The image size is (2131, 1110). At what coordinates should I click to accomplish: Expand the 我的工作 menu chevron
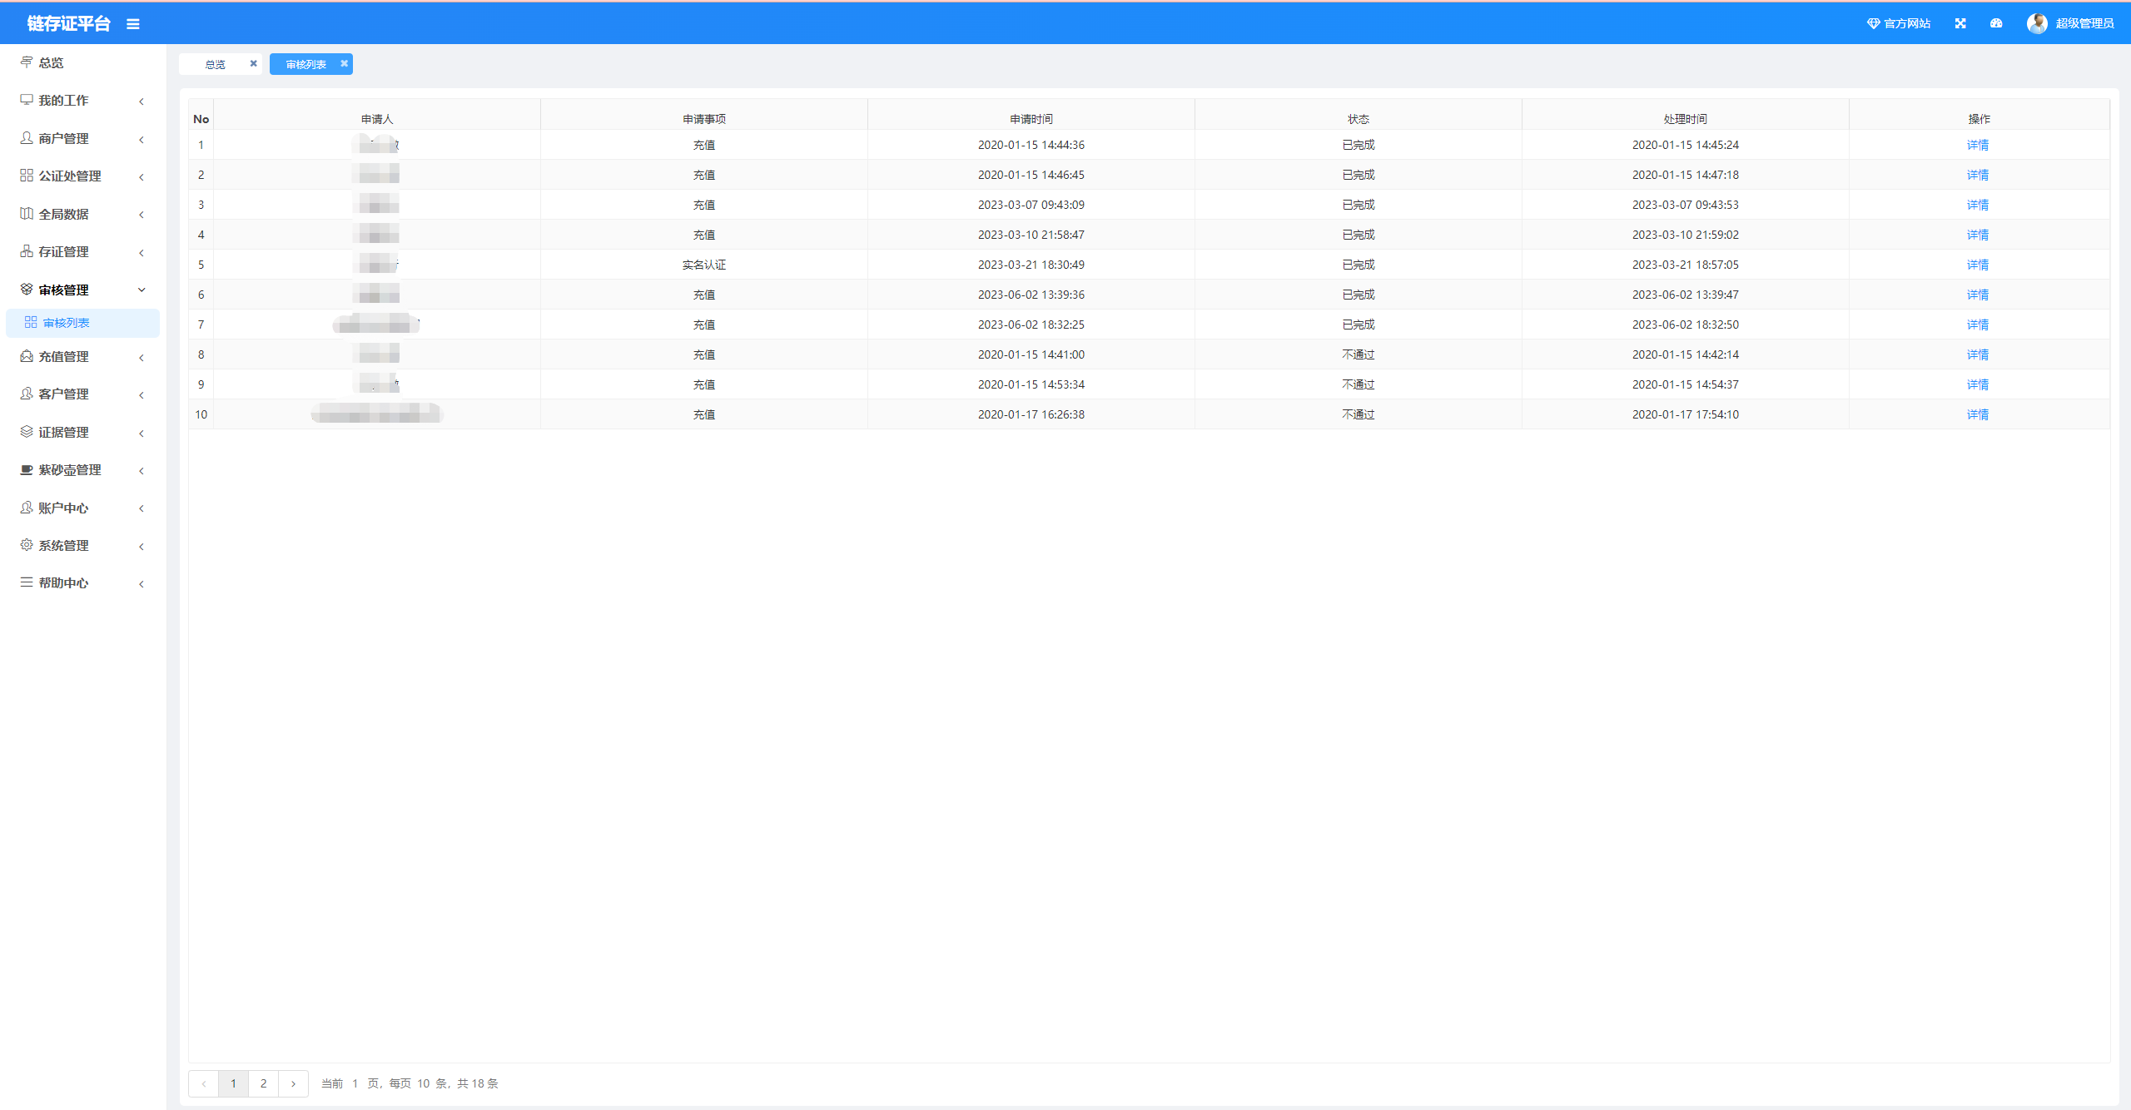point(142,102)
